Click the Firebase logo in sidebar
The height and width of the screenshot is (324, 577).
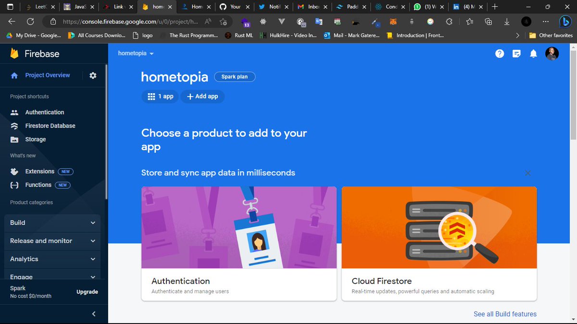tap(14, 54)
